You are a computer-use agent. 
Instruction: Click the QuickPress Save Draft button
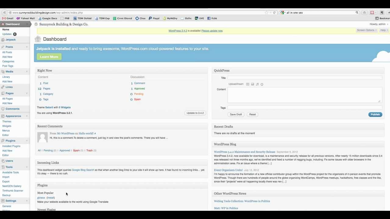click(x=236, y=114)
